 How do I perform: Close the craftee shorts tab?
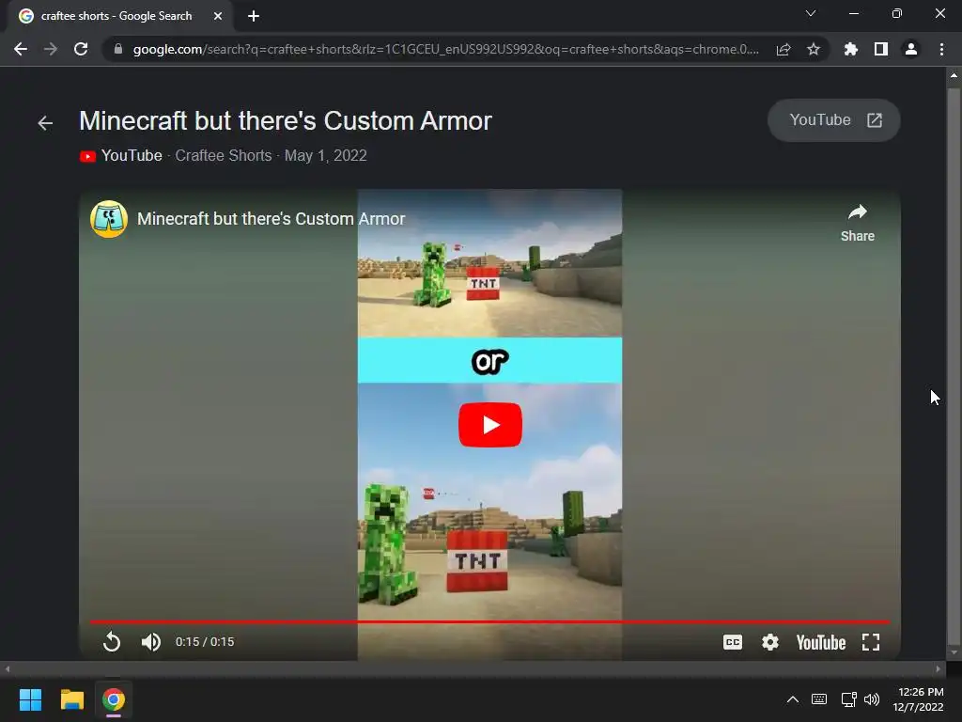(x=217, y=16)
